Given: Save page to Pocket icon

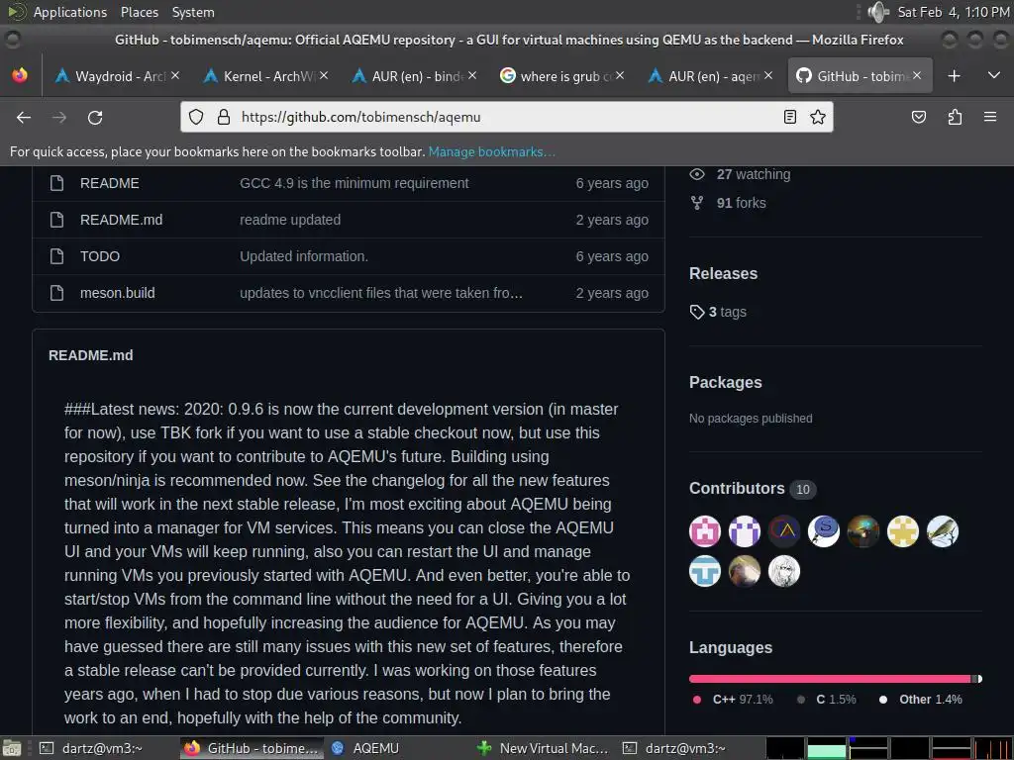Looking at the screenshot, I should pos(919,117).
